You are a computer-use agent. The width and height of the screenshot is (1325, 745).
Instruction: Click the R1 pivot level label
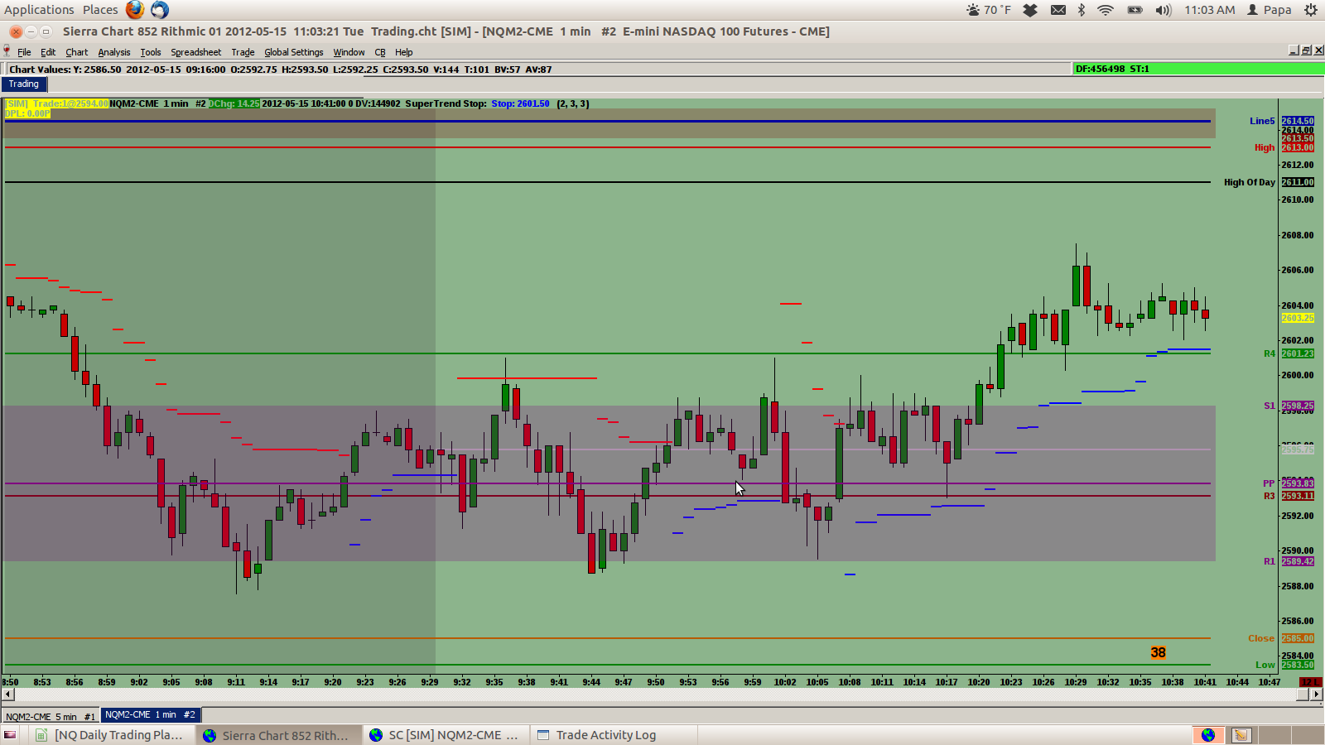(1270, 561)
